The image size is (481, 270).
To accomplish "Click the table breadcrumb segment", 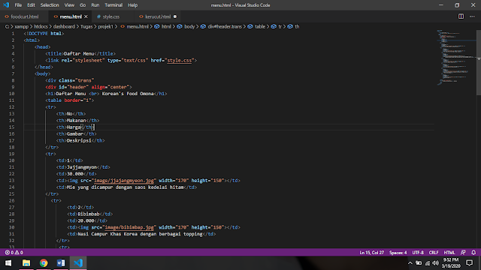I will click(260, 27).
